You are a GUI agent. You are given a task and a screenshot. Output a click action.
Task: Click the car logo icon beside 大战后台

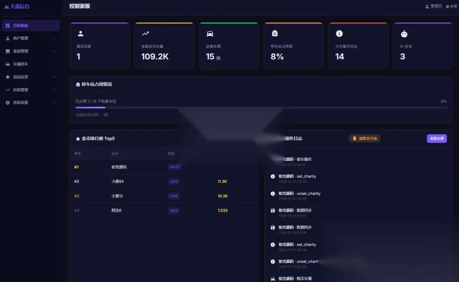coord(6,7)
